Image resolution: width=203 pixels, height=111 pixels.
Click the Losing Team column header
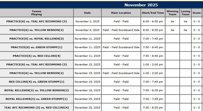tap(185, 13)
